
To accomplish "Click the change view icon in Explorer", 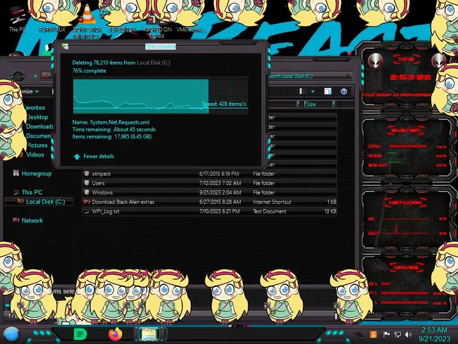I will tap(303, 91).
